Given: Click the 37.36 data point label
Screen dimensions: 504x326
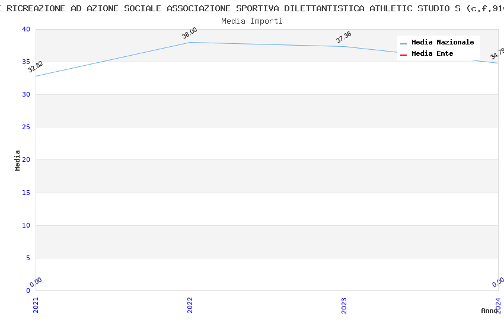Looking at the screenshot, I should tap(344, 37).
